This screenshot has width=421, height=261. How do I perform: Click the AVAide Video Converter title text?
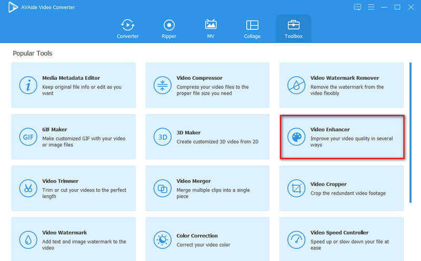click(48, 7)
